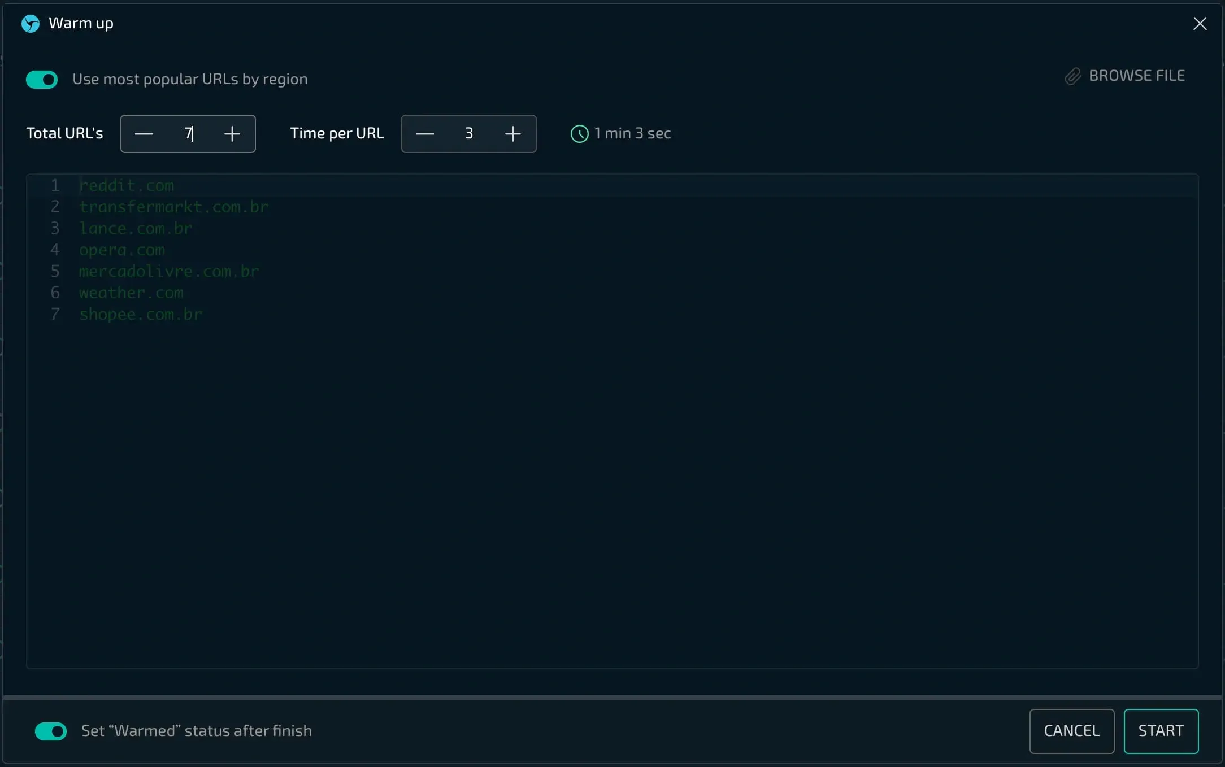Click START to begin warm up
The image size is (1225, 767).
[x=1161, y=731]
